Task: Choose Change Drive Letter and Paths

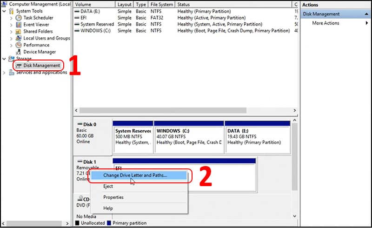Action: [135, 176]
